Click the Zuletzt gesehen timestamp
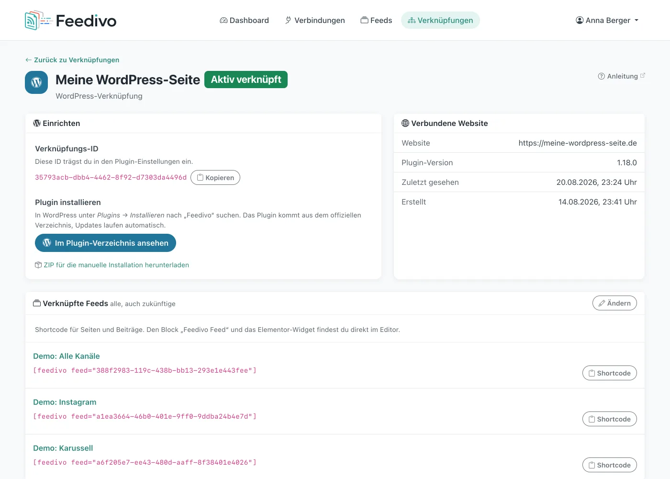The height and width of the screenshot is (479, 670). [x=596, y=182]
